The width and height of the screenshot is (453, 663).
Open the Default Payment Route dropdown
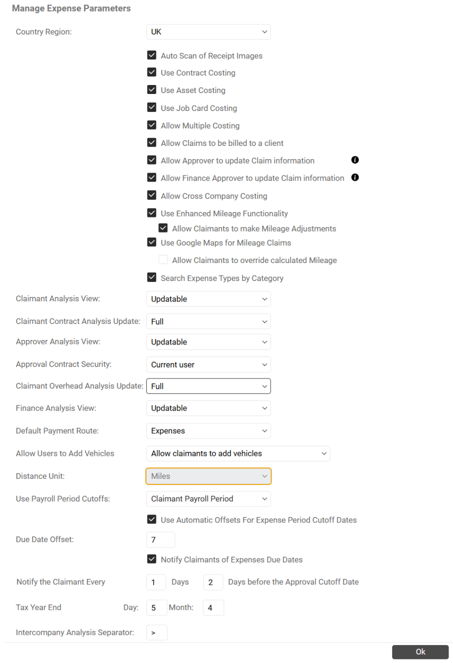(208, 430)
